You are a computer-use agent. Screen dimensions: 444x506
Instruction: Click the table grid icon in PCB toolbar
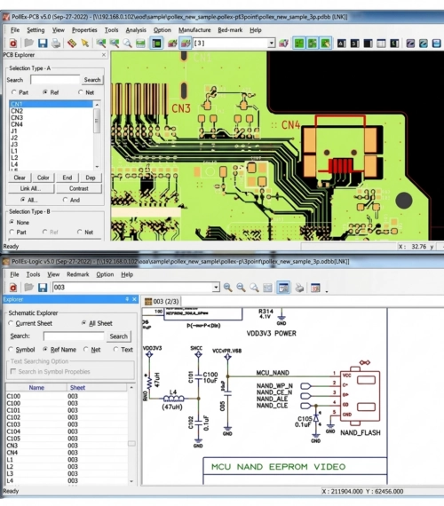coord(381,43)
